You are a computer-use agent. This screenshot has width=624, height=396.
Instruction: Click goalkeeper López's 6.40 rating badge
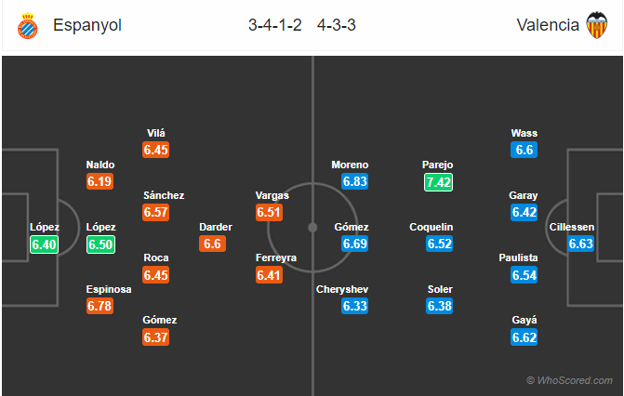44,244
